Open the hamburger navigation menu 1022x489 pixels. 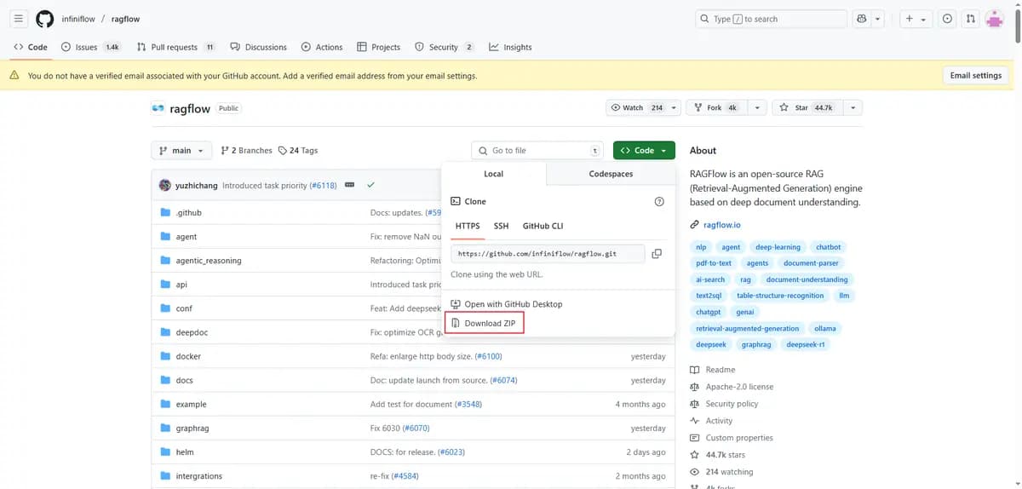(19, 19)
